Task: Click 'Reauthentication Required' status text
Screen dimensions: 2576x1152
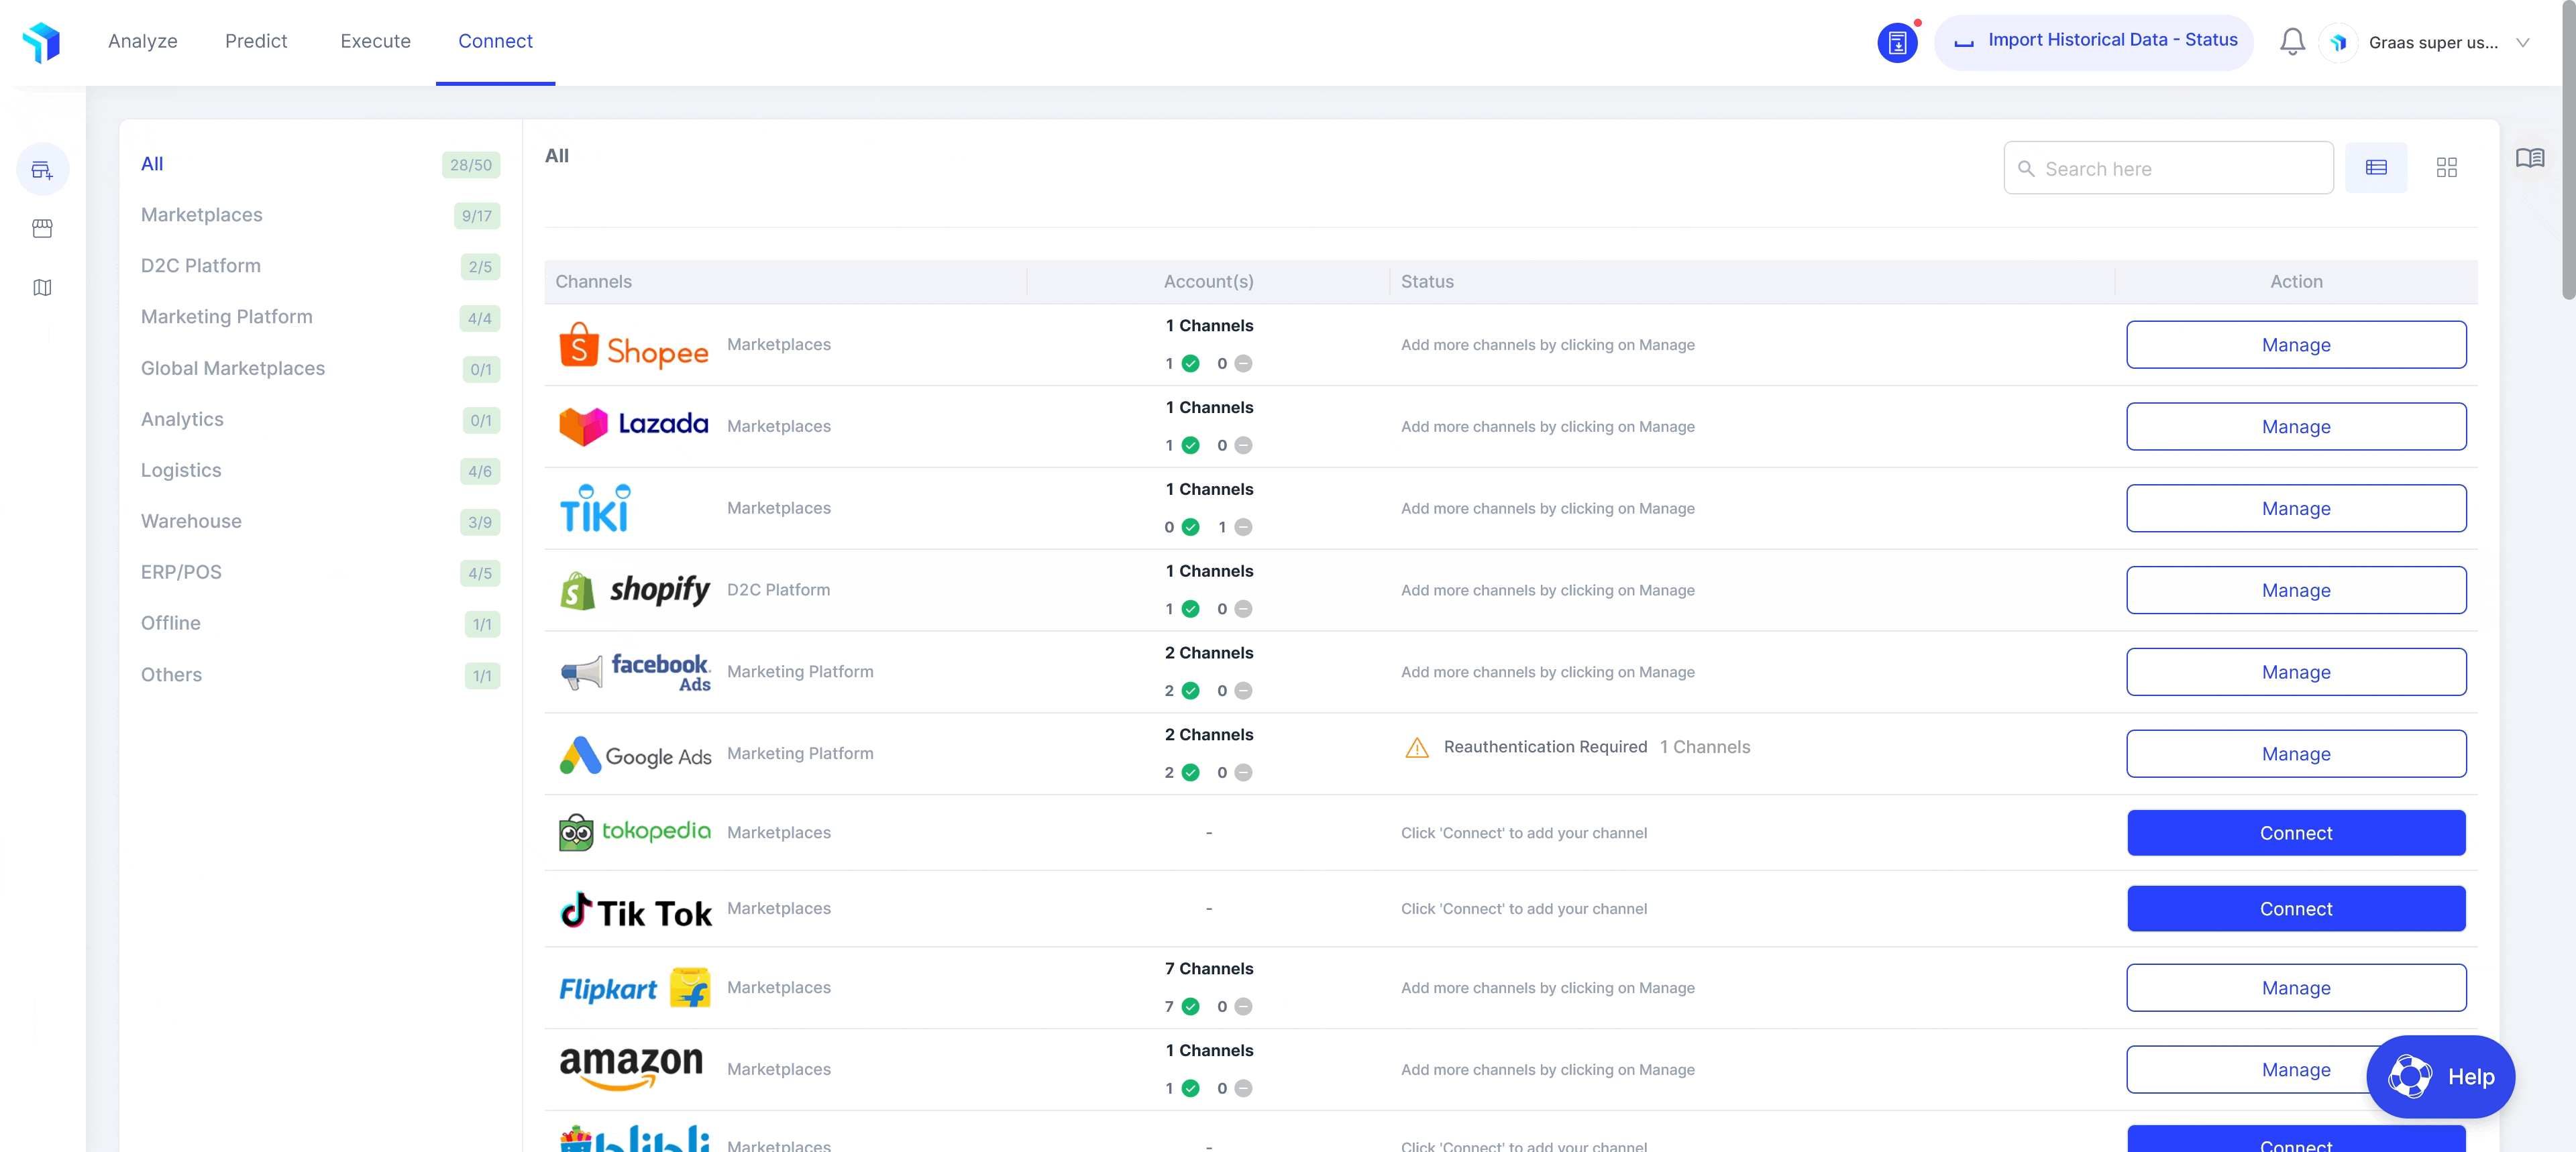Action: 1545,747
